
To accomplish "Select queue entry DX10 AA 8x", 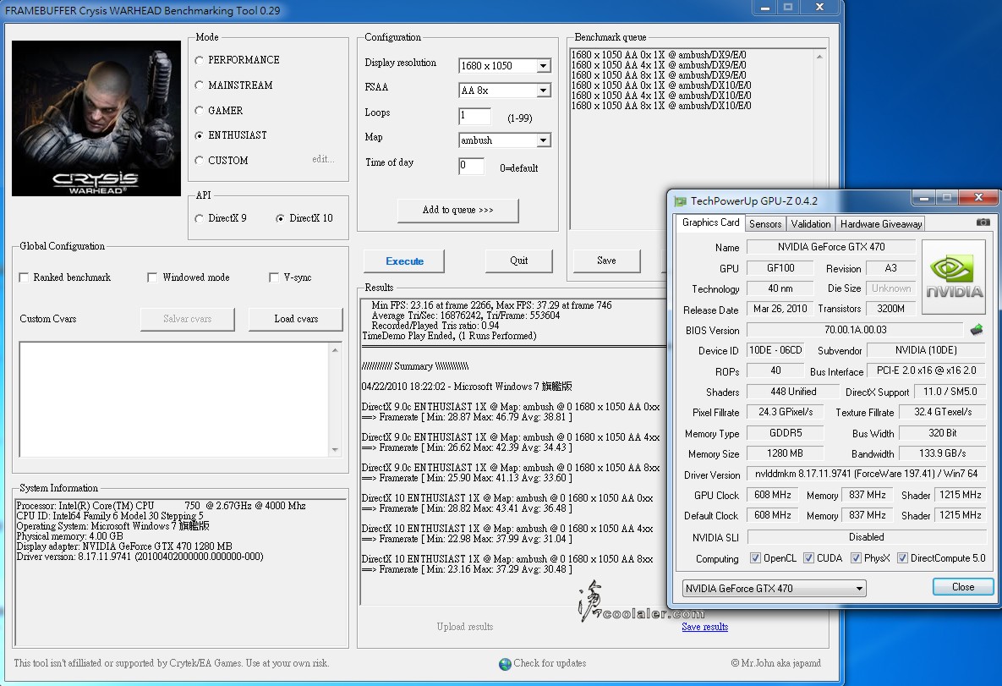I will pyautogui.click(x=660, y=106).
